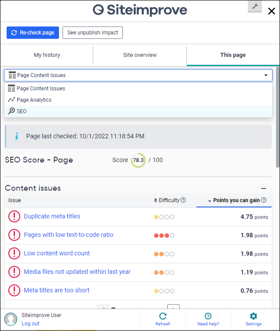Open Pages with low text-to-code ratio issue
The width and height of the screenshot is (280, 331).
68,235
